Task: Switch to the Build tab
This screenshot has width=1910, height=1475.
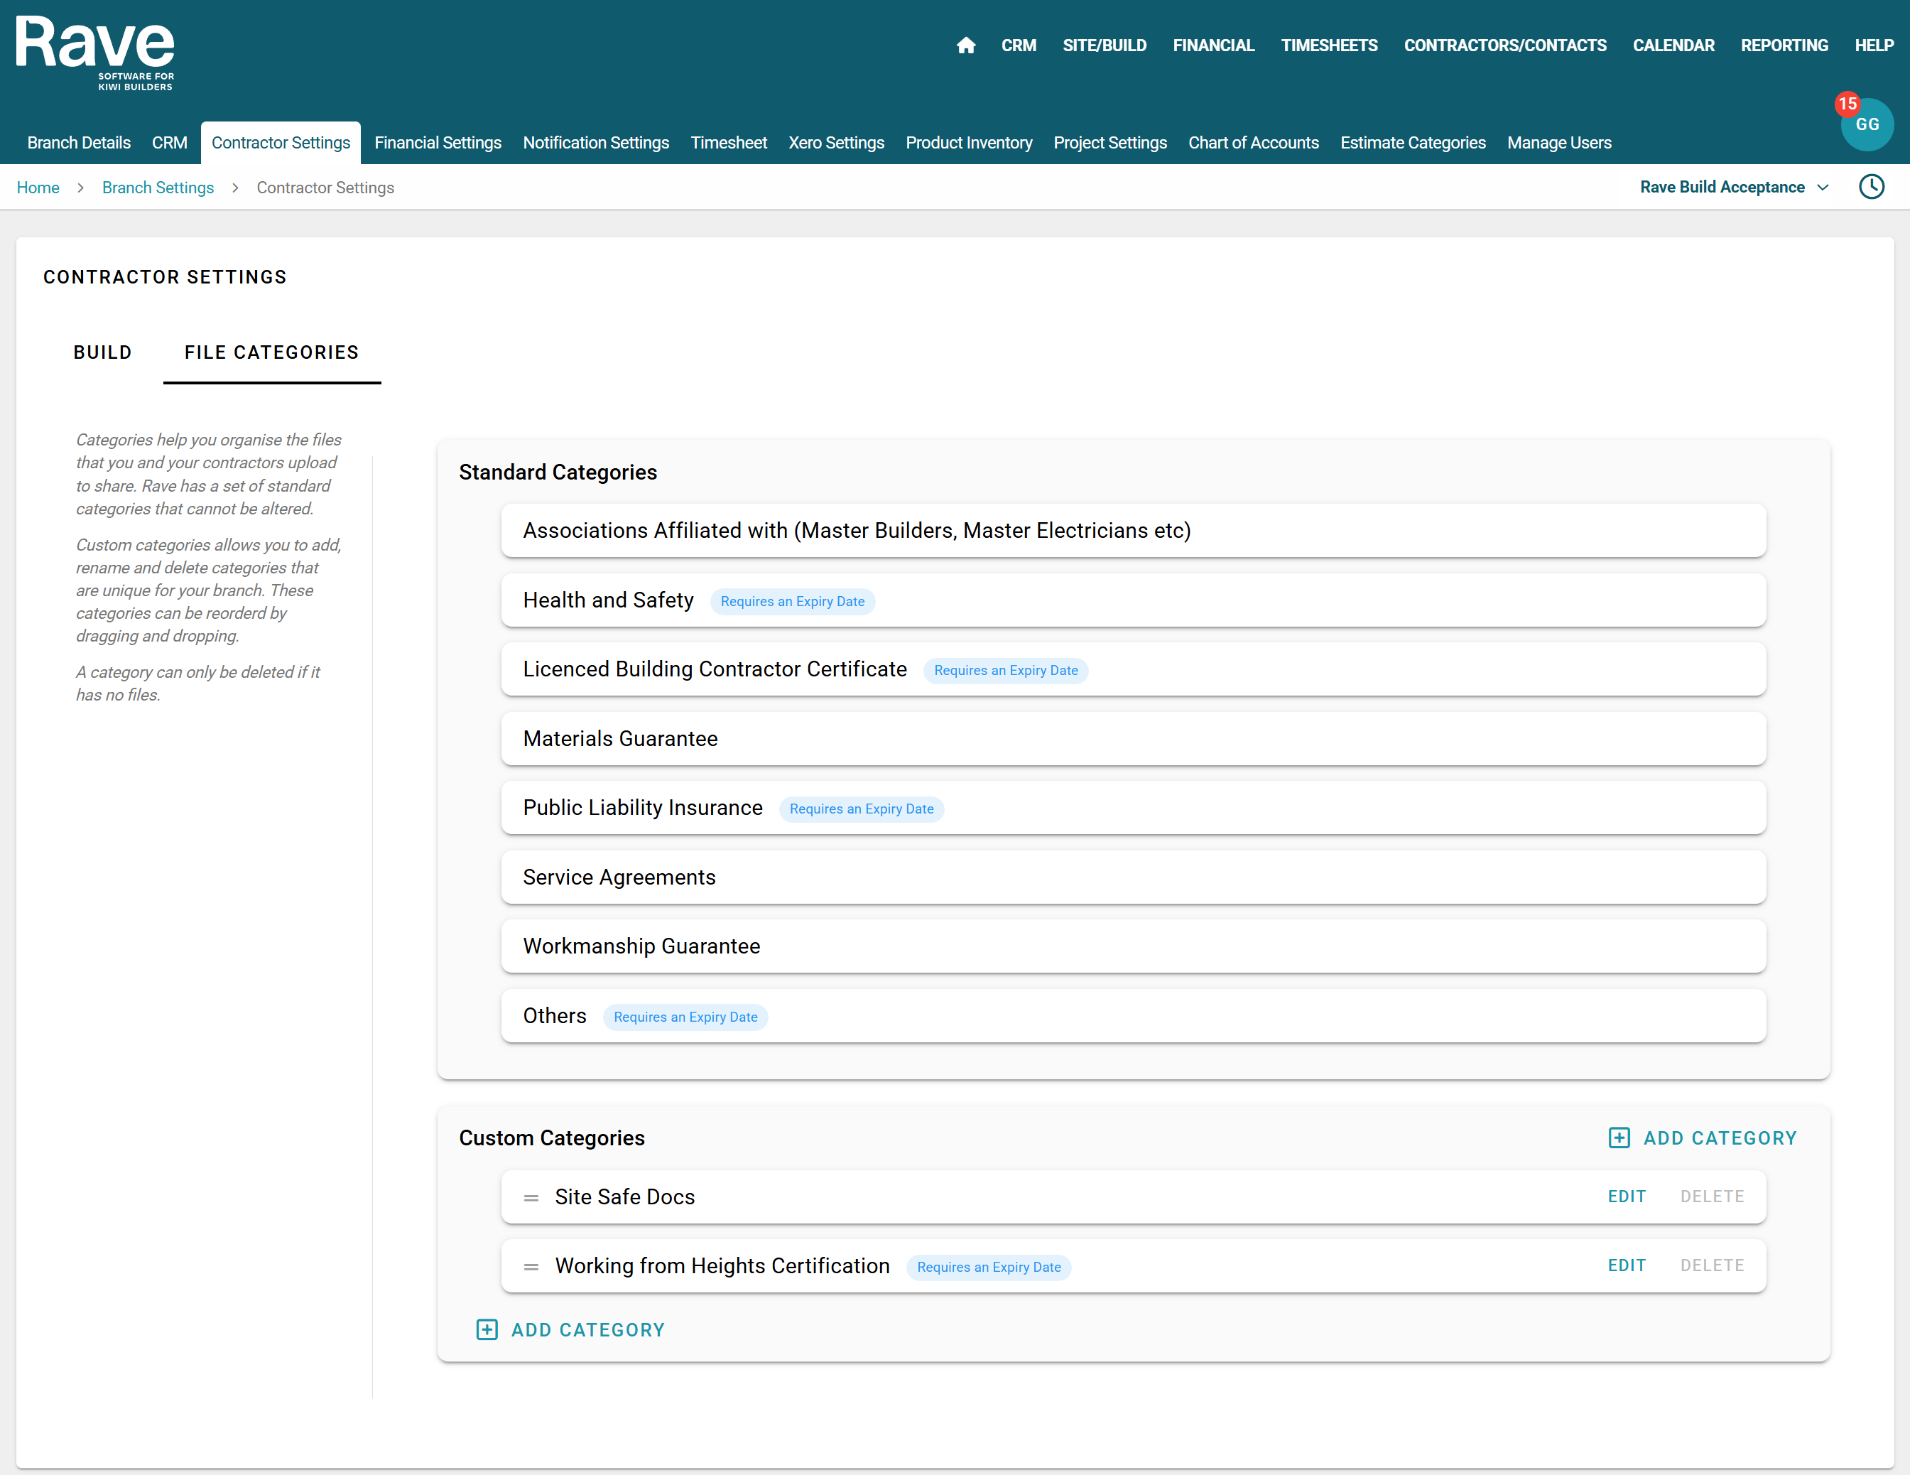Action: [102, 352]
